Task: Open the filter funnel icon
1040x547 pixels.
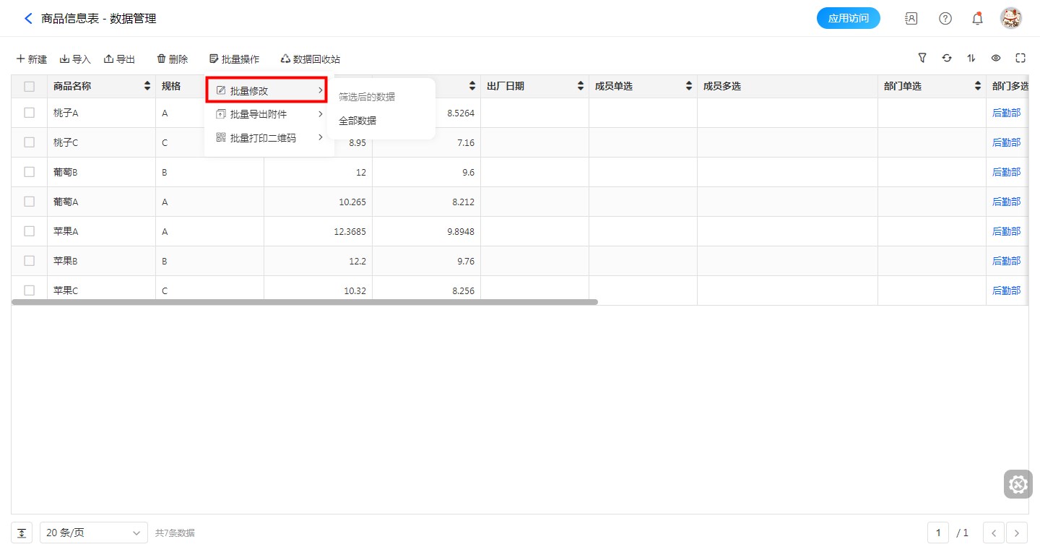Action: pos(922,59)
